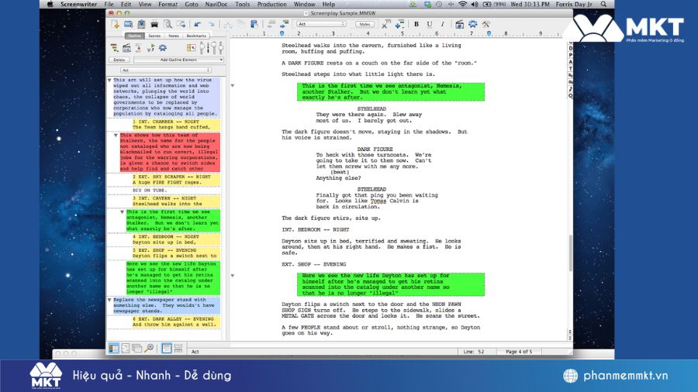Click the green Nemesis note in the script
Viewport: 698px width, 392px height.
click(x=391, y=91)
